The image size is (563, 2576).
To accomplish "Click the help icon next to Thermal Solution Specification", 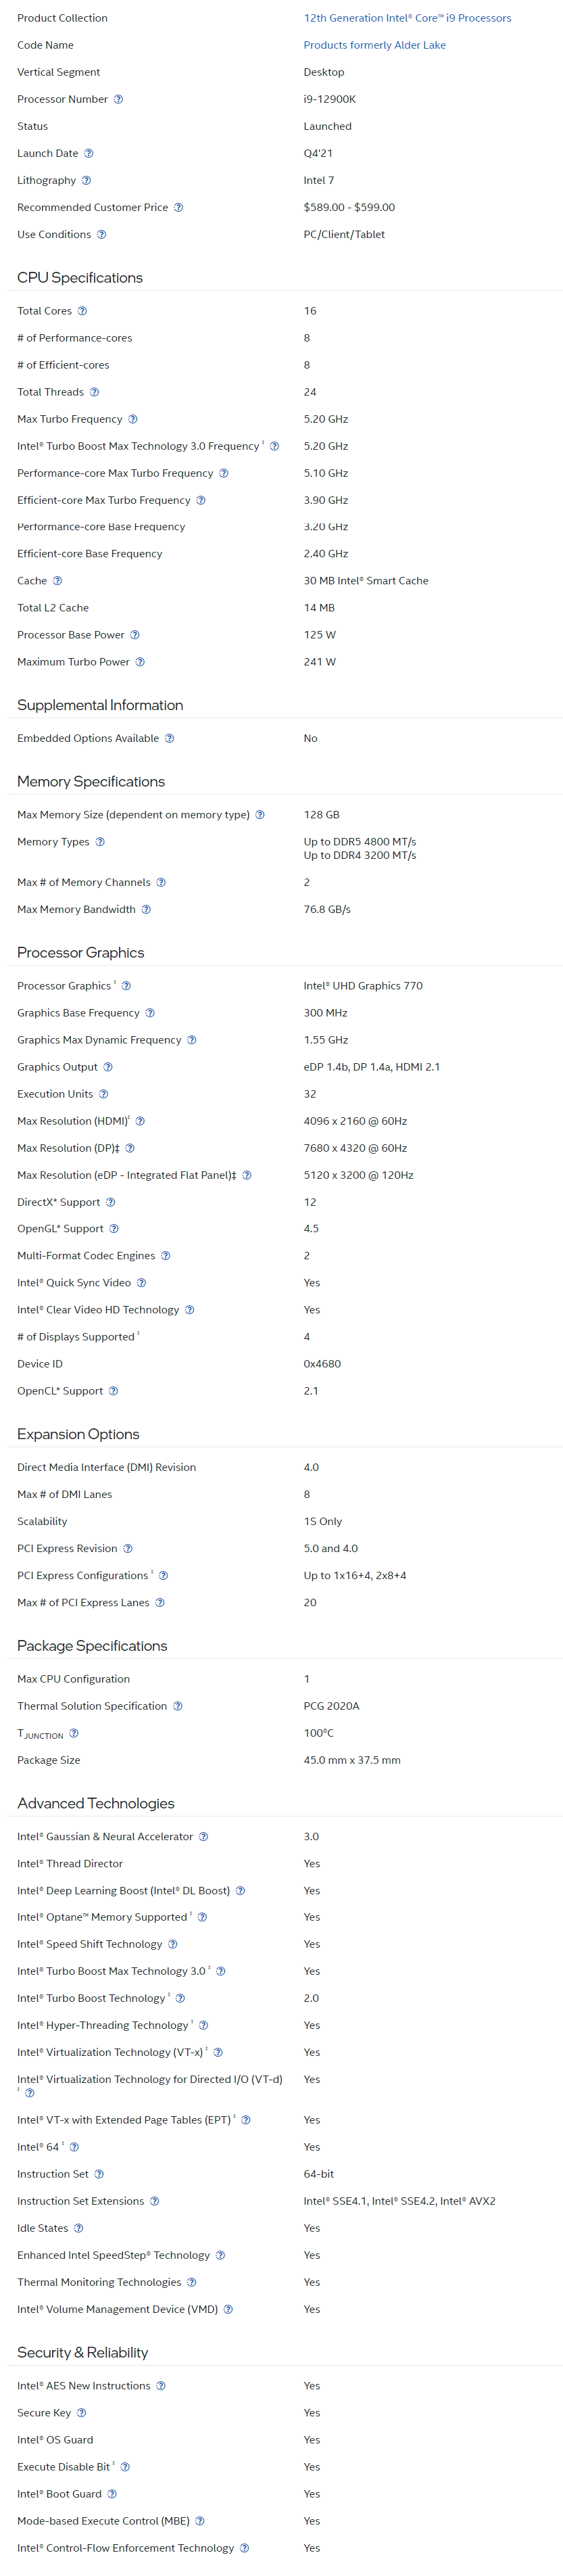I will [x=177, y=1706].
